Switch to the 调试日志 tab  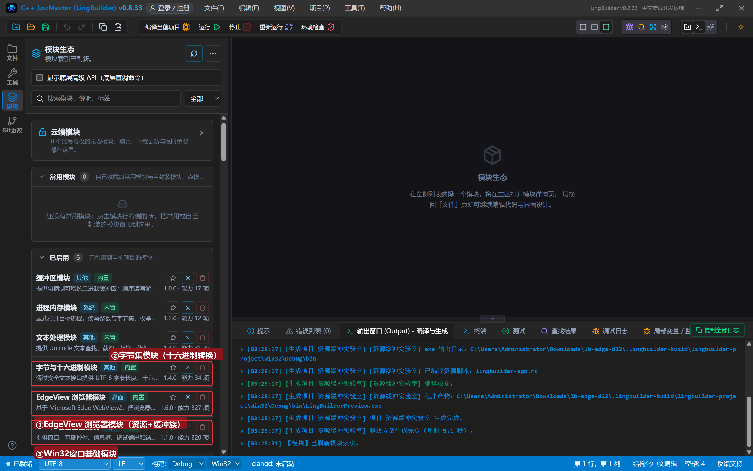610,331
